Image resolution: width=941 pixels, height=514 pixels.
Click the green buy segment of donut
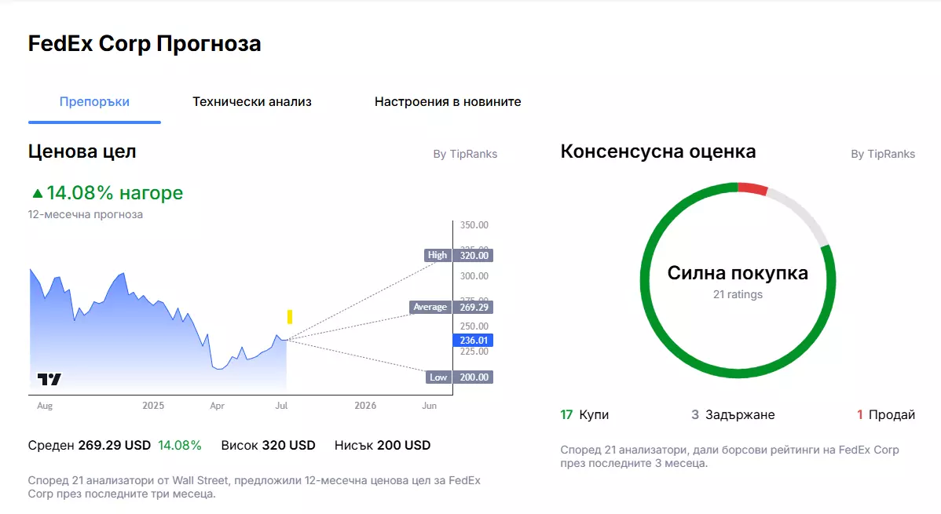tap(738, 373)
